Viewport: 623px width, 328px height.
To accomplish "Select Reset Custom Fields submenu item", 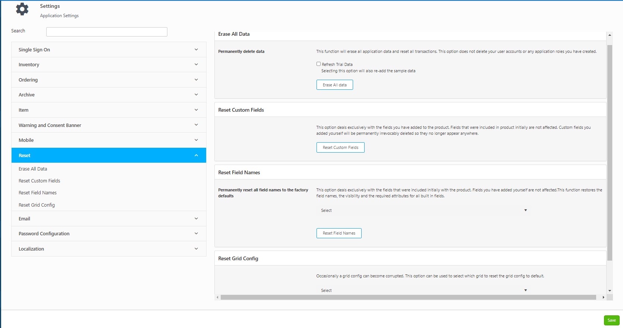I will click(39, 181).
